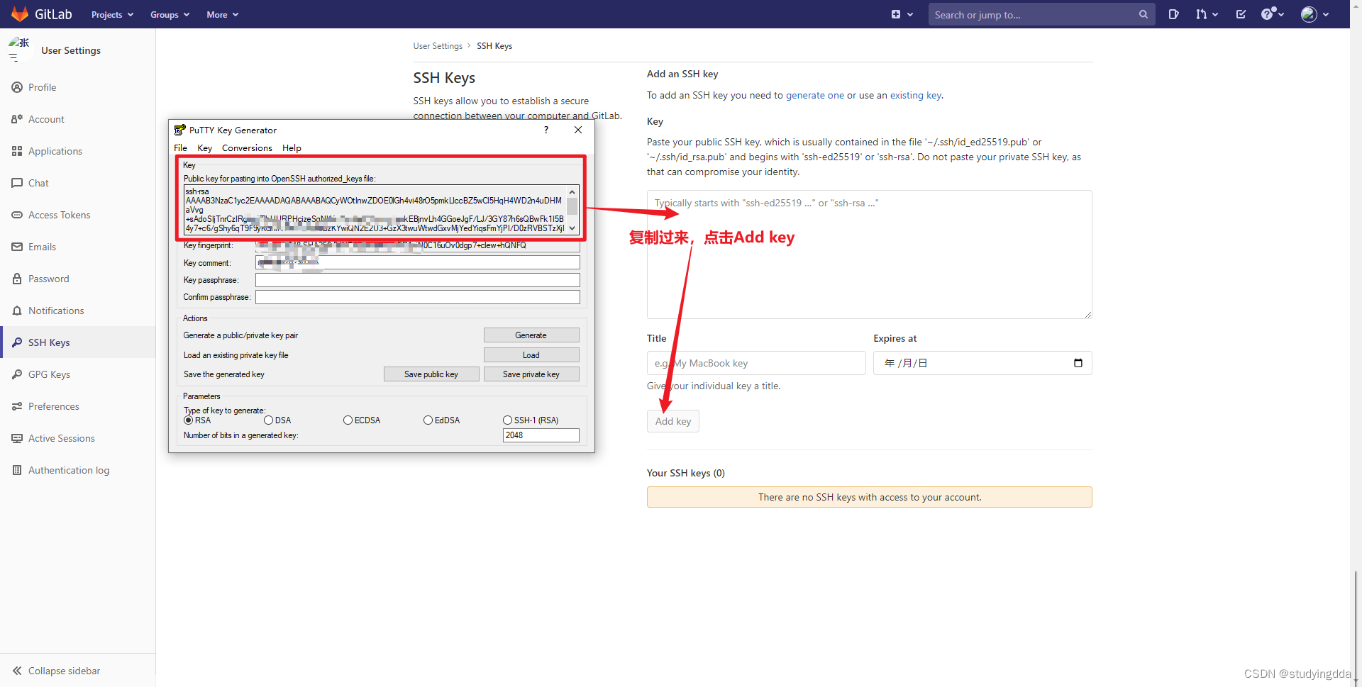Click the SSH Key paste text area
This screenshot has height=687, width=1362.
pyautogui.click(x=869, y=255)
